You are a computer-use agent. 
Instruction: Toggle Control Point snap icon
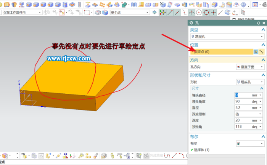(184, 13)
